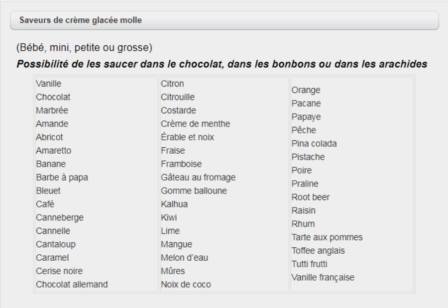The image size is (448, 308).
Task: Click 'Gomme balloune' in the middle column
Action: pyautogui.click(x=194, y=191)
